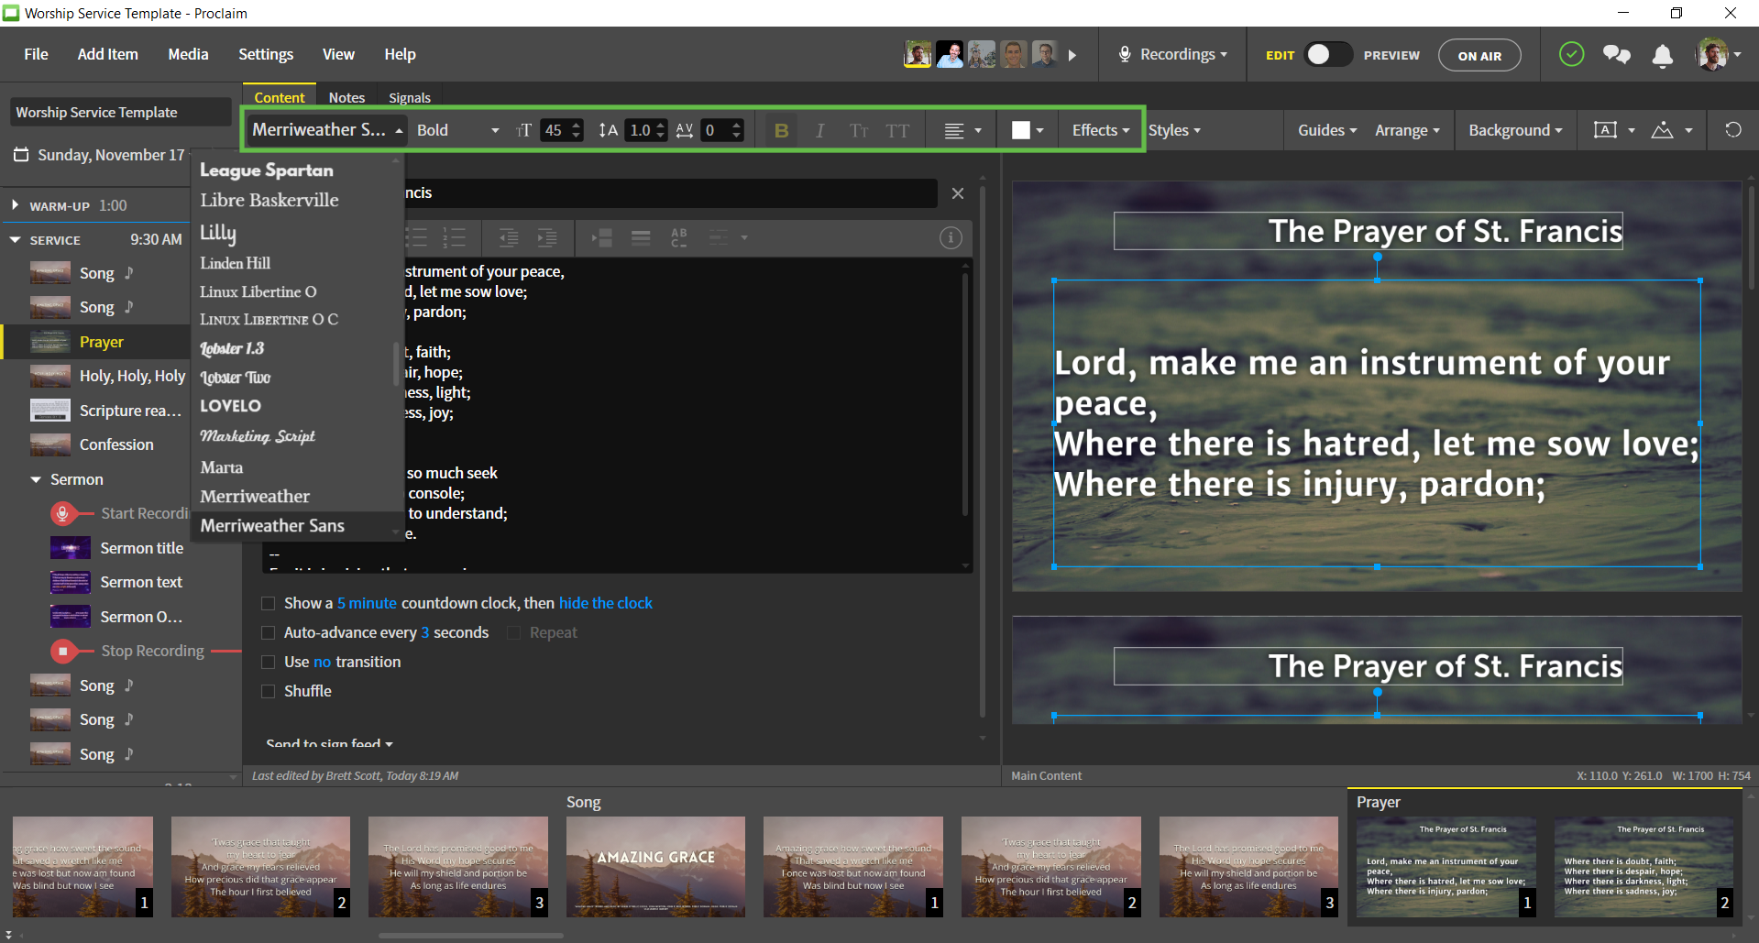
Task: Switch to the Signals tab
Action: click(409, 98)
